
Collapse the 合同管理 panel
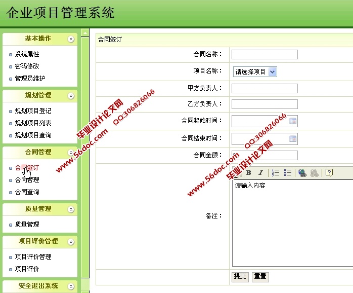pos(71,153)
